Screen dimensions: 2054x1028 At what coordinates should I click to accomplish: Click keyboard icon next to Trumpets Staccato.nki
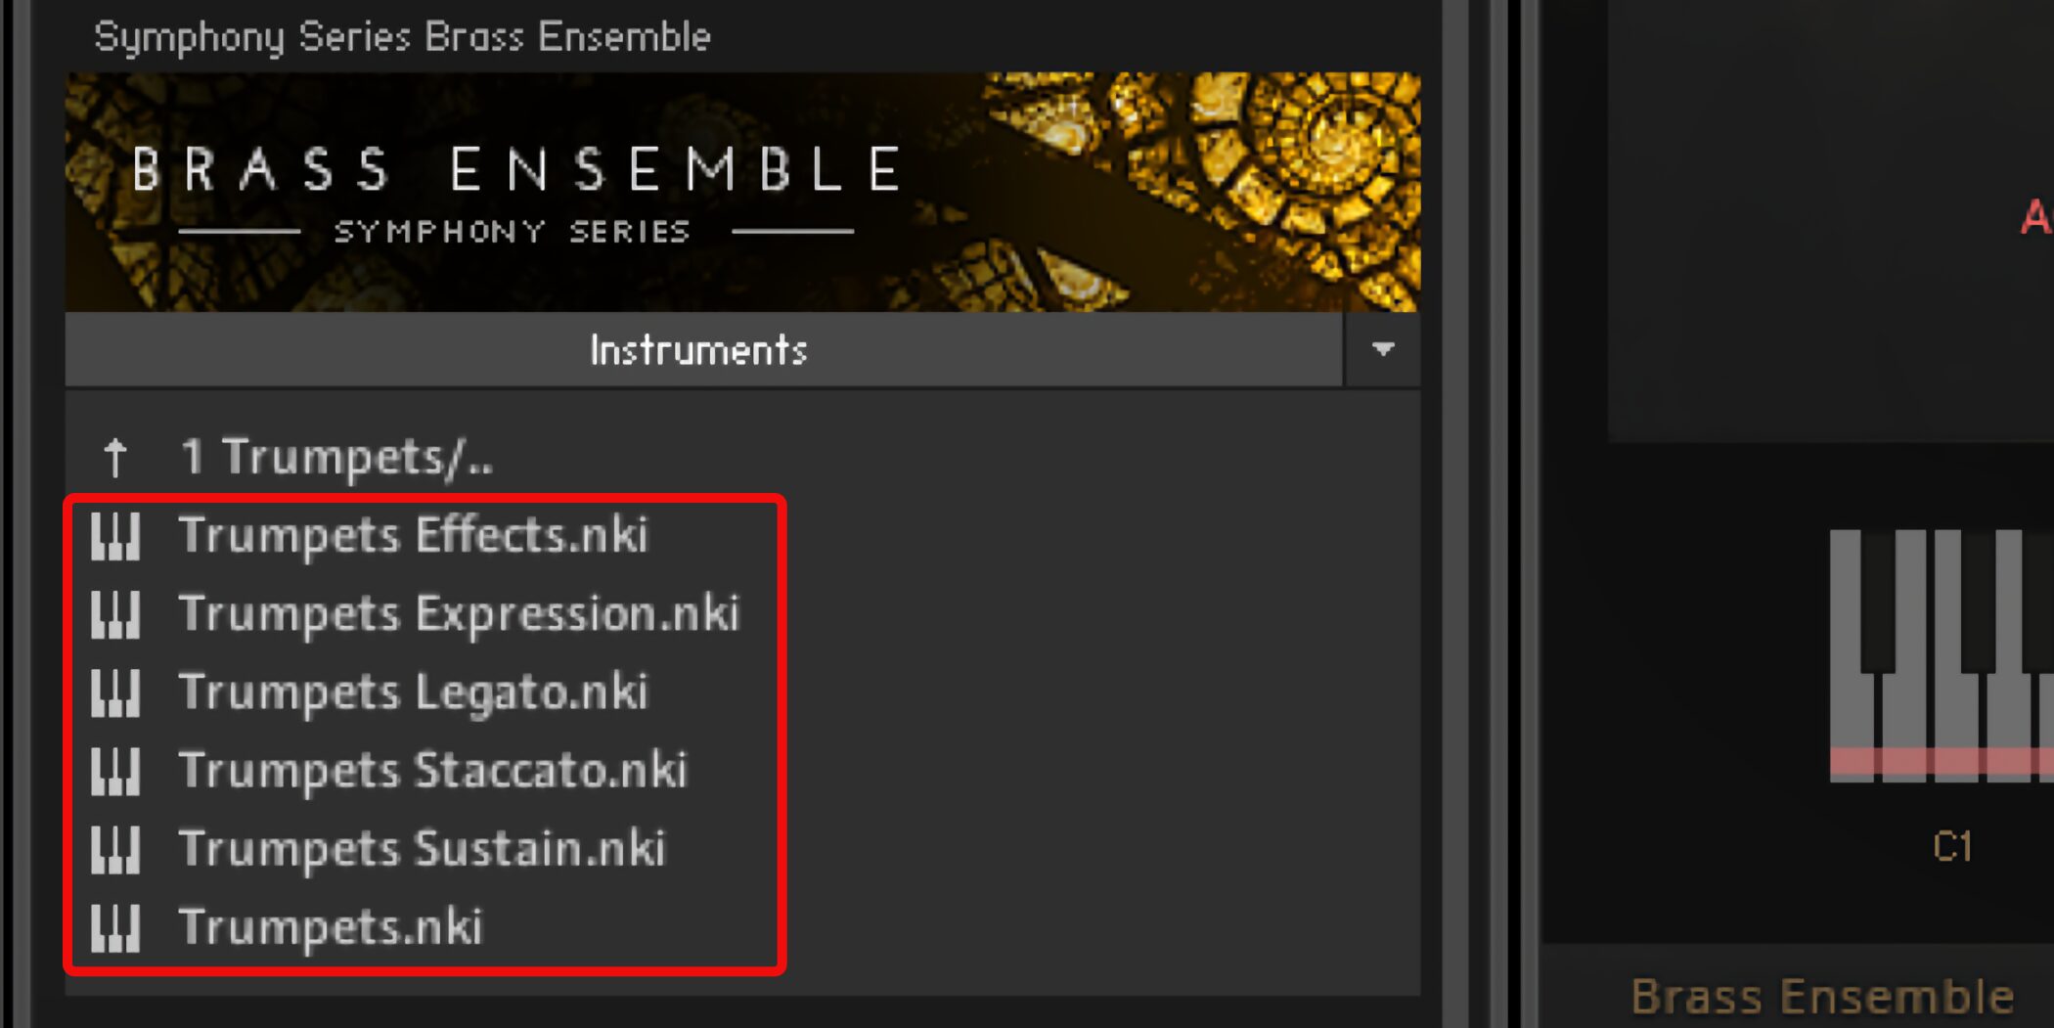115,771
